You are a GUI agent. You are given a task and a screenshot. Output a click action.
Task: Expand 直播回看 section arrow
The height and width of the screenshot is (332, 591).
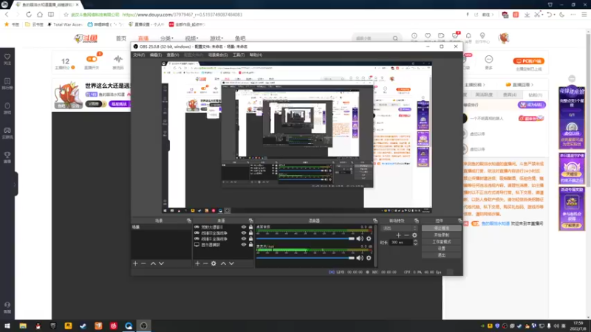click(x=532, y=85)
